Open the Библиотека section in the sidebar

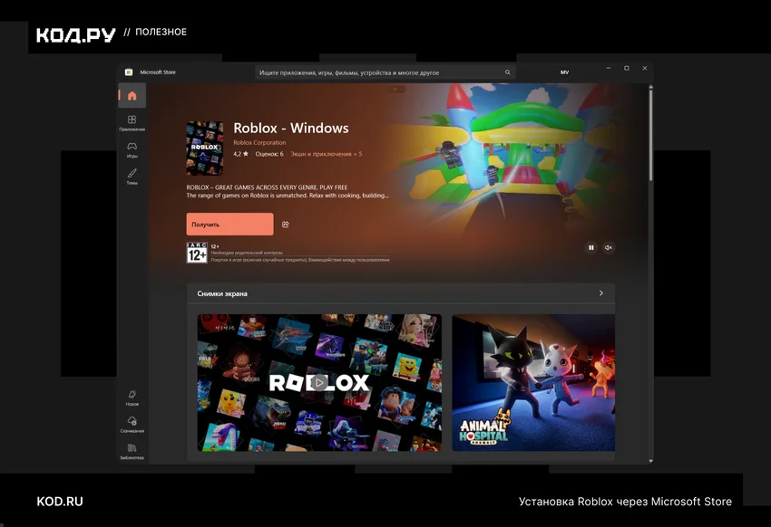pos(132,452)
